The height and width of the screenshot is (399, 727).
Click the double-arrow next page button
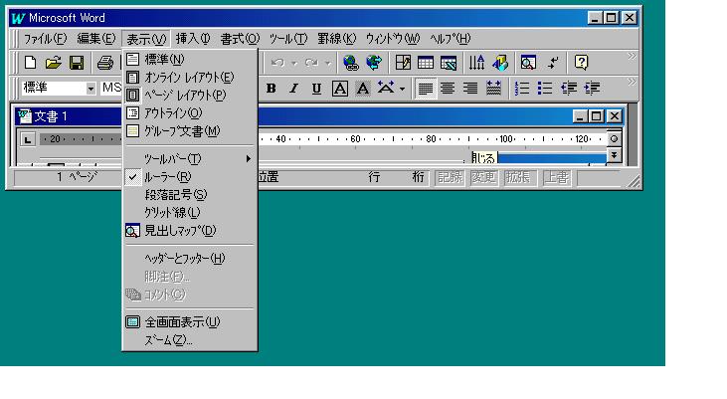(614, 155)
